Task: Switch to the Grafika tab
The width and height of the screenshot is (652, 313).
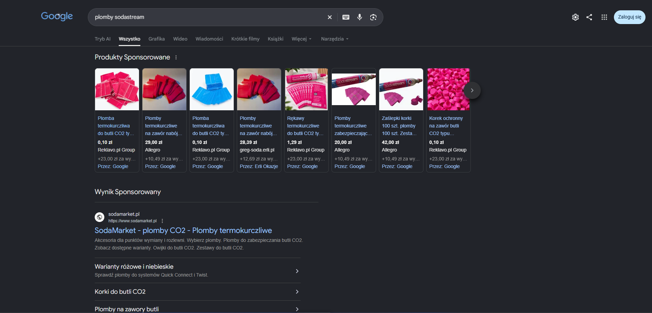Action: [x=156, y=39]
